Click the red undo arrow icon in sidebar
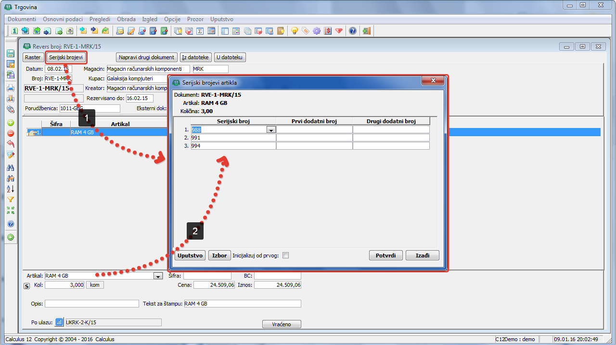616x345 pixels. click(10, 144)
